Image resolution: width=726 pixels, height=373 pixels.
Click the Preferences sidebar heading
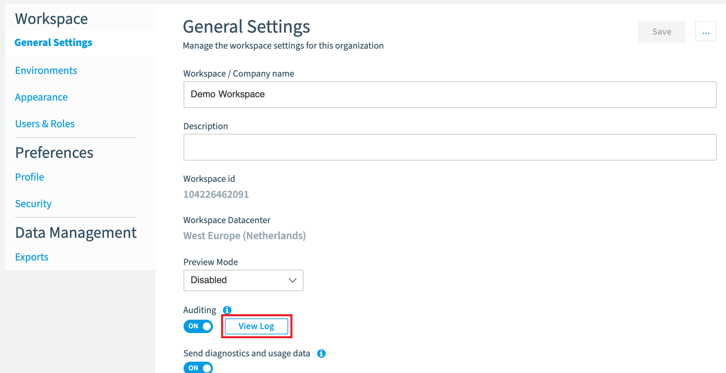click(54, 153)
